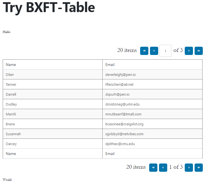Go to next page using bottom pager
This screenshot has height=183, width=205.
(189, 168)
